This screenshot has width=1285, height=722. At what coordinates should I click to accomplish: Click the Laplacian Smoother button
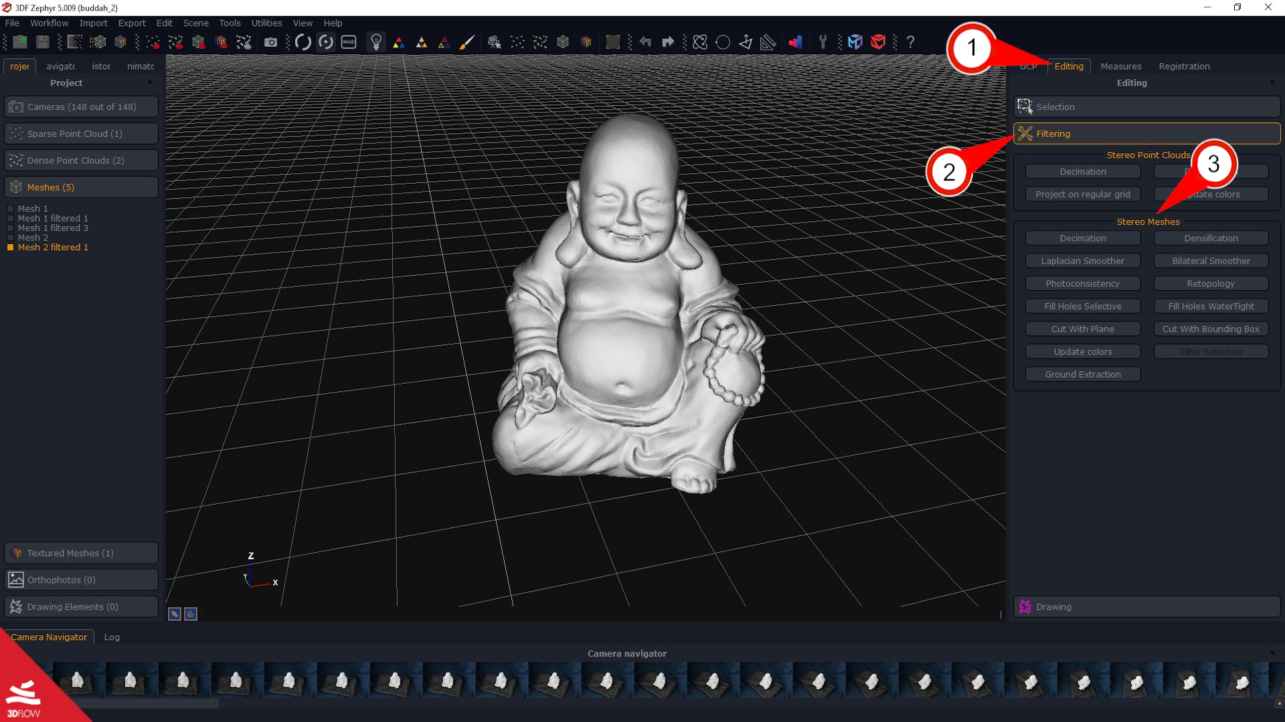pyautogui.click(x=1083, y=261)
